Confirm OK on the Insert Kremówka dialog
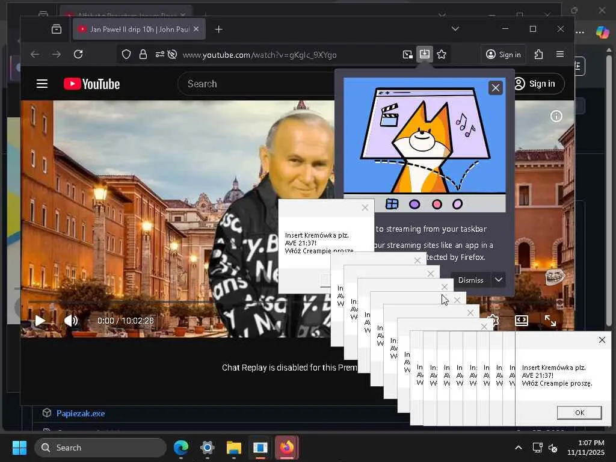616x462 pixels. [579, 413]
